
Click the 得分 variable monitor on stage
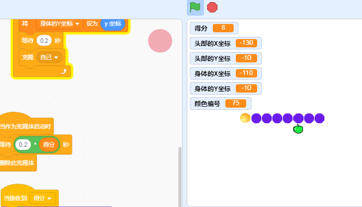[214, 28]
